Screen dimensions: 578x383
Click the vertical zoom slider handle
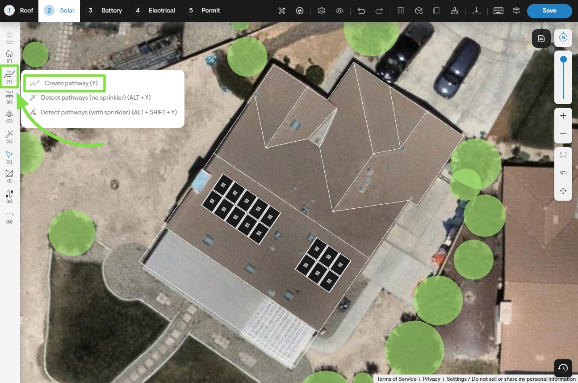click(x=563, y=59)
